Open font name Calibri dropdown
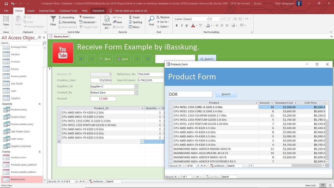Image resolution: width=334 pixels, height=188 pixels. (x=207, y=19)
